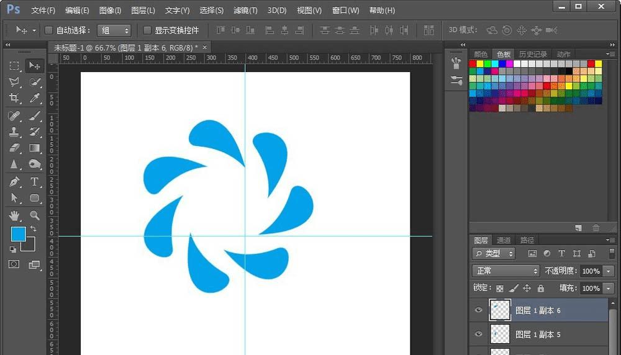This screenshot has height=355, width=621.
Task: Click lock all (padlock) icon
Action: 541,289
